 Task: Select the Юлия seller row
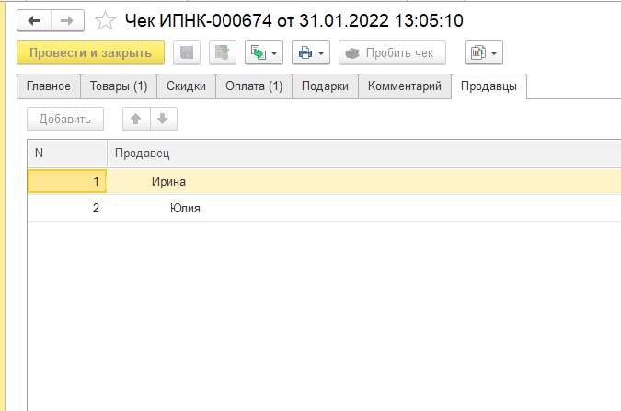pos(185,209)
